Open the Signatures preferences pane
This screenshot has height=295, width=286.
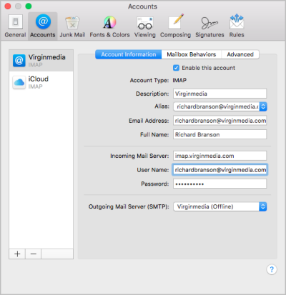tap(209, 26)
